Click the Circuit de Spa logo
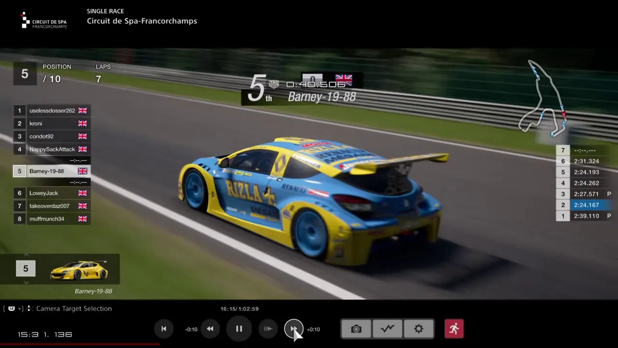 (x=44, y=21)
